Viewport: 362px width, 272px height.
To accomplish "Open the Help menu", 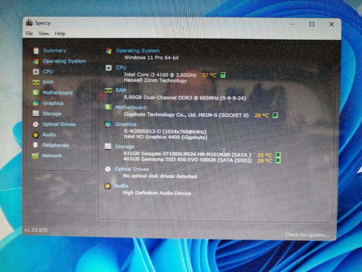I will 60,34.
